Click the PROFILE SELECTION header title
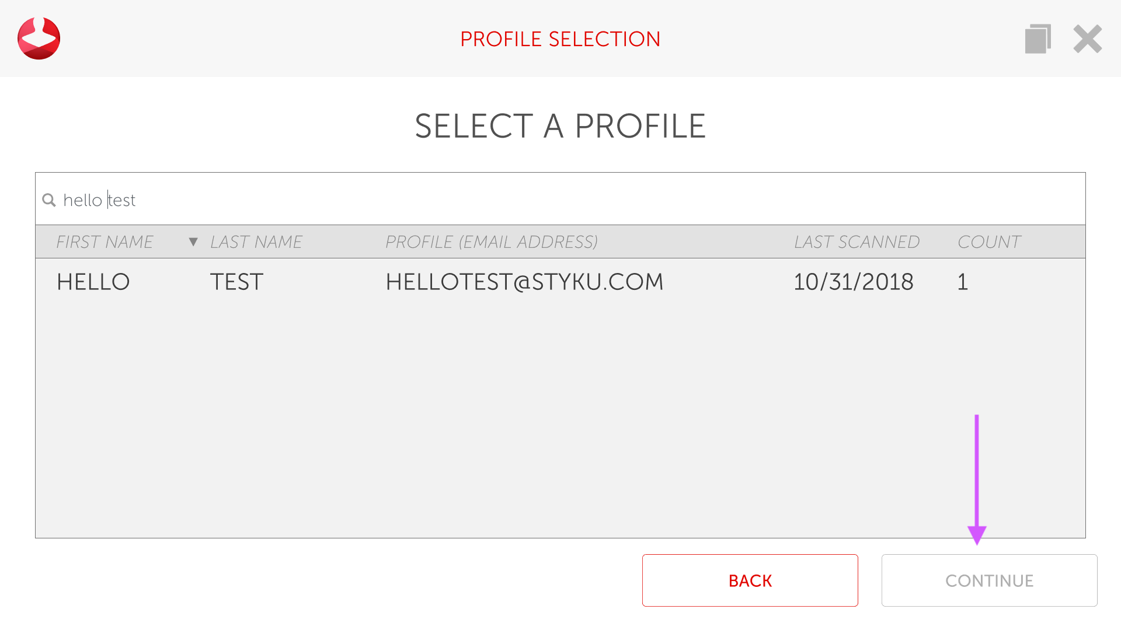The image size is (1121, 630). [560, 39]
